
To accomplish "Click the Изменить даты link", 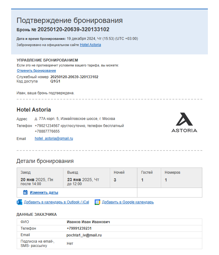I will pyautogui.click(x=44, y=193).
